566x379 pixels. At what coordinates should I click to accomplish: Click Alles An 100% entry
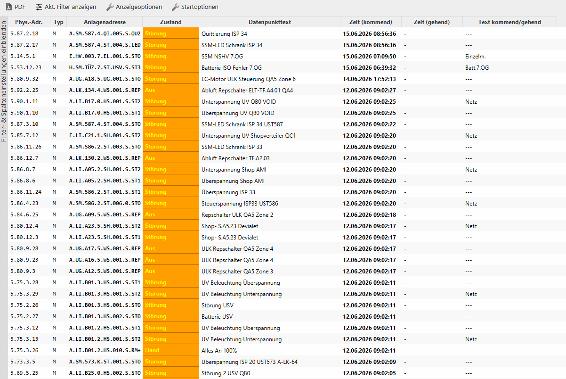(219, 350)
